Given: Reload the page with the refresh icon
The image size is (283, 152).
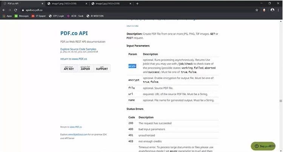Looking at the screenshot, I should [x=16, y=10].
